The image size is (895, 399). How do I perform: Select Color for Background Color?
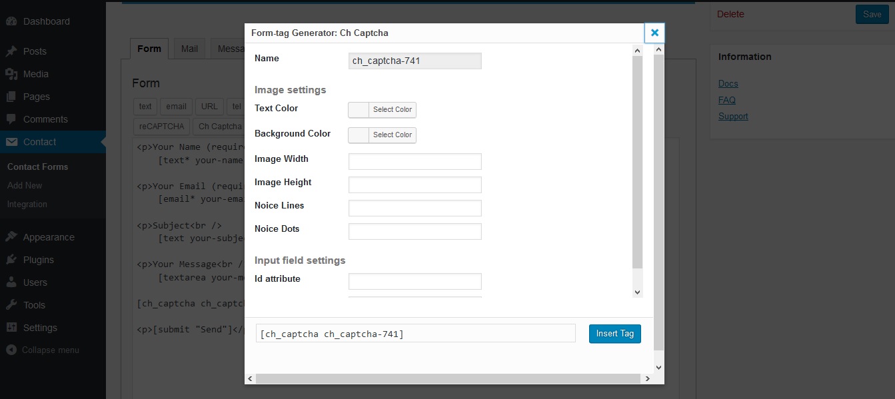click(382, 135)
